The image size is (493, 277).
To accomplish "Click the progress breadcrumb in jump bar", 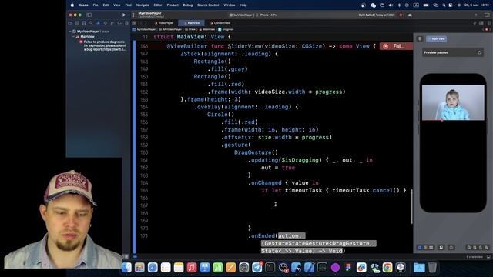I will (x=226, y=29).
